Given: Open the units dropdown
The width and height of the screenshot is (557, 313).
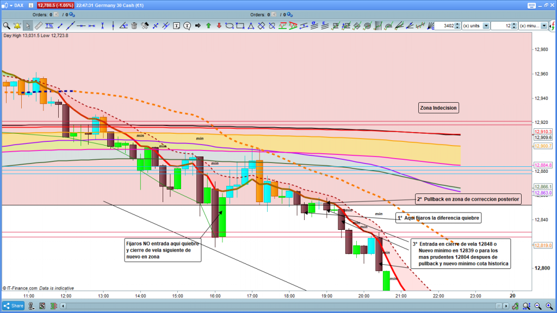Looking at the screenshot, I should (485, 26).
